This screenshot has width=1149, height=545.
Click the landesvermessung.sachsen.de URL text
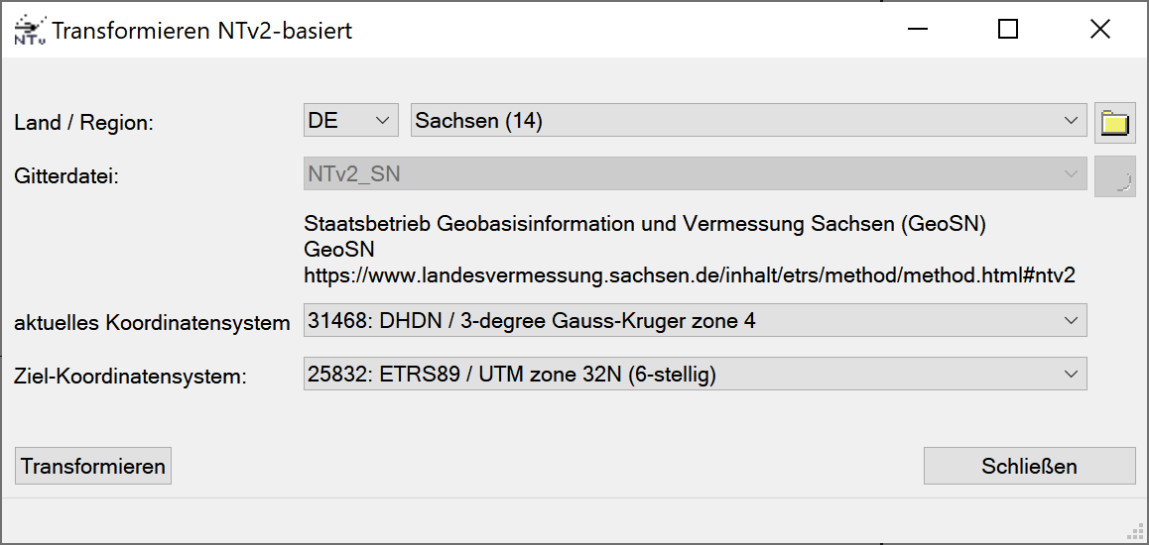[690, 275]
